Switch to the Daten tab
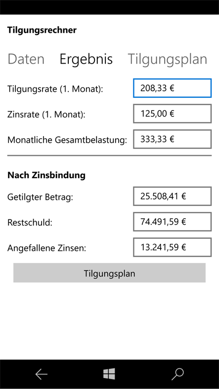The height and width of the screenshot is (389, 219). coord(26,59)
